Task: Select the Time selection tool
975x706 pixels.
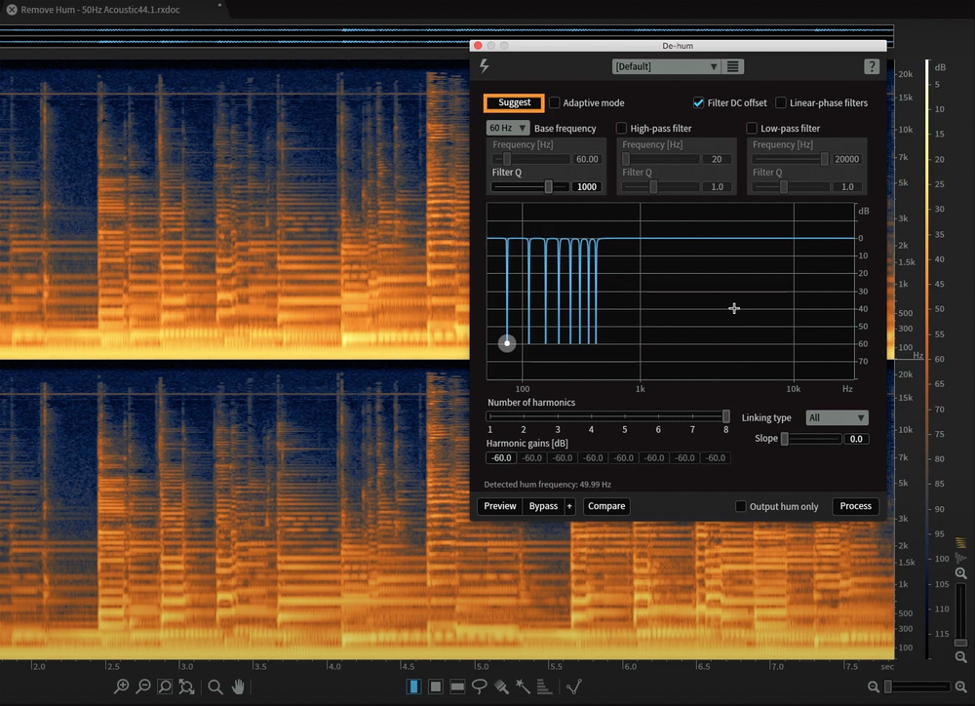Action: tap(413, 686)
